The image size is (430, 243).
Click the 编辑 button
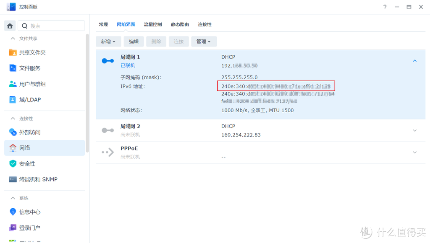point(134,41)
